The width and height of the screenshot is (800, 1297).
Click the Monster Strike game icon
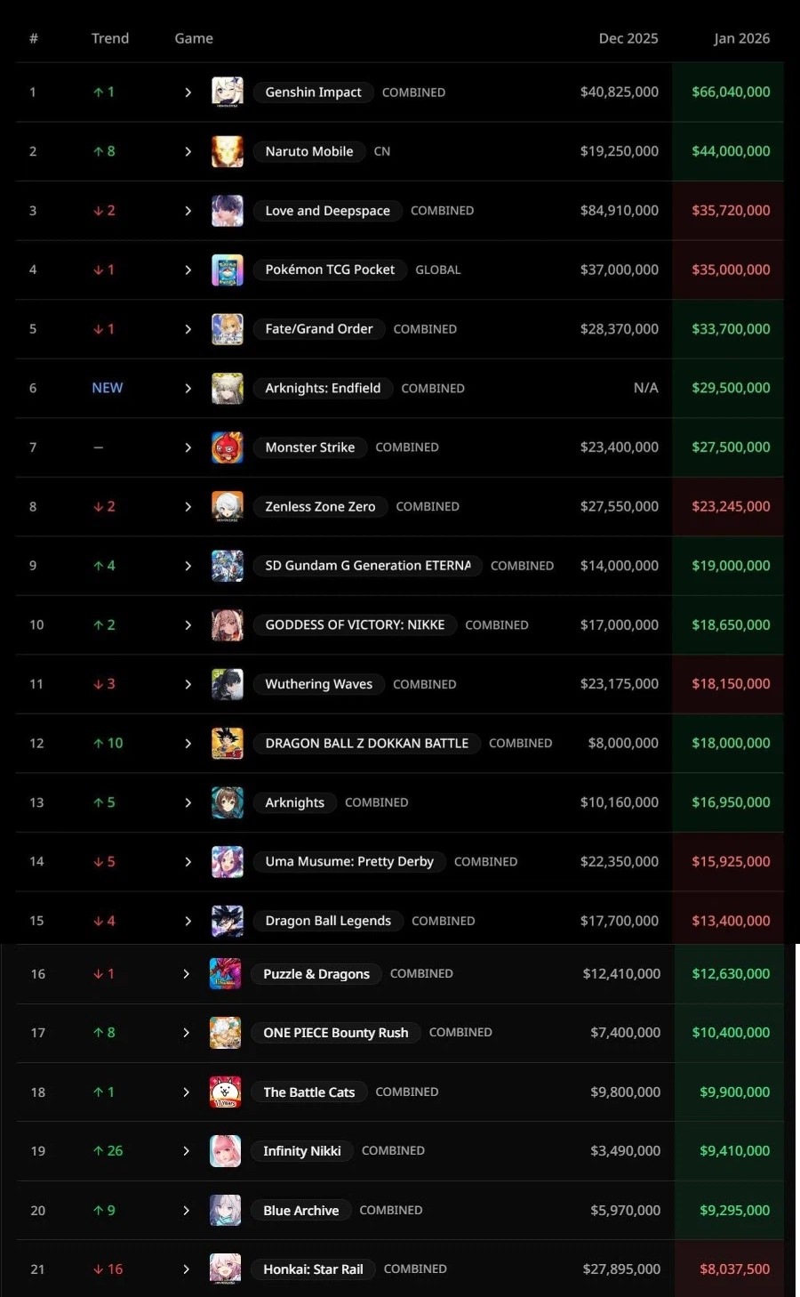[x=228, y=447]
